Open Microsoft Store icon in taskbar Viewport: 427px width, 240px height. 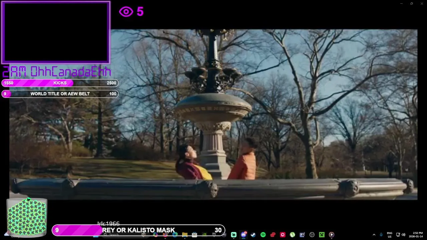[x=194, y=235]
